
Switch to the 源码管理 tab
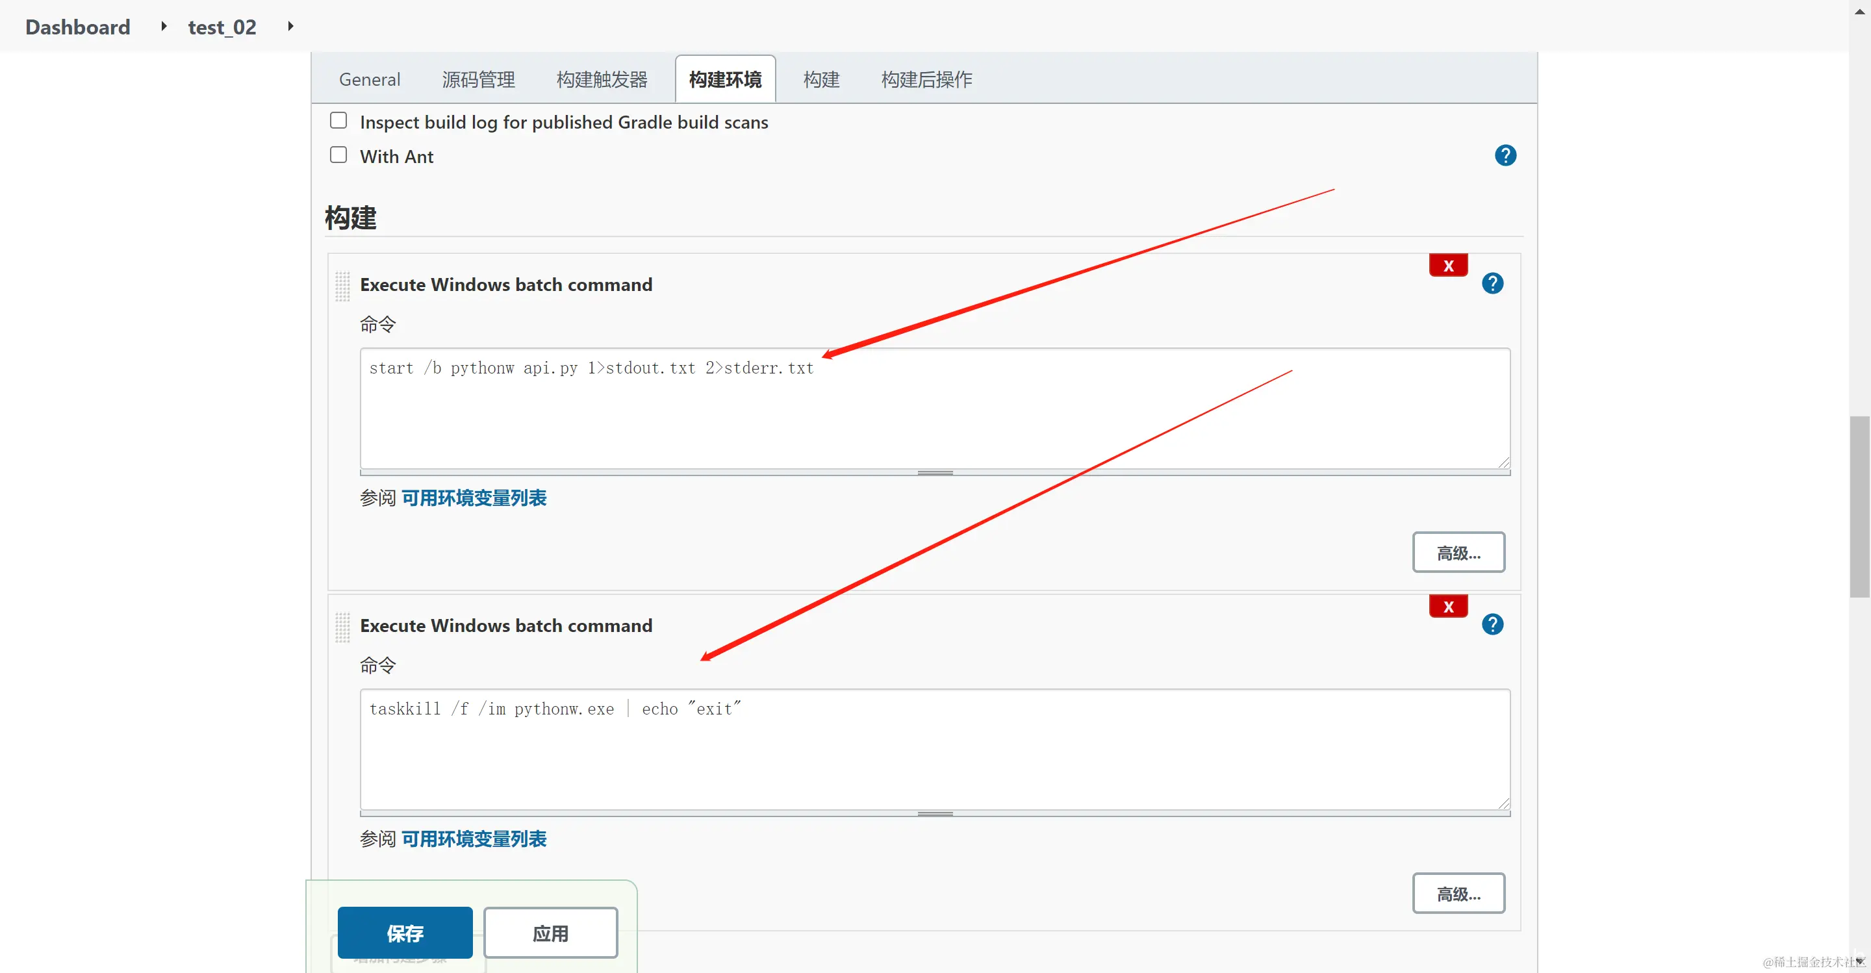tap(478, 79)
